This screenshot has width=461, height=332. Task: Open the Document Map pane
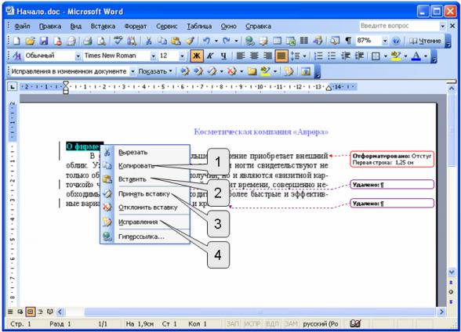[x=334, y=41]
